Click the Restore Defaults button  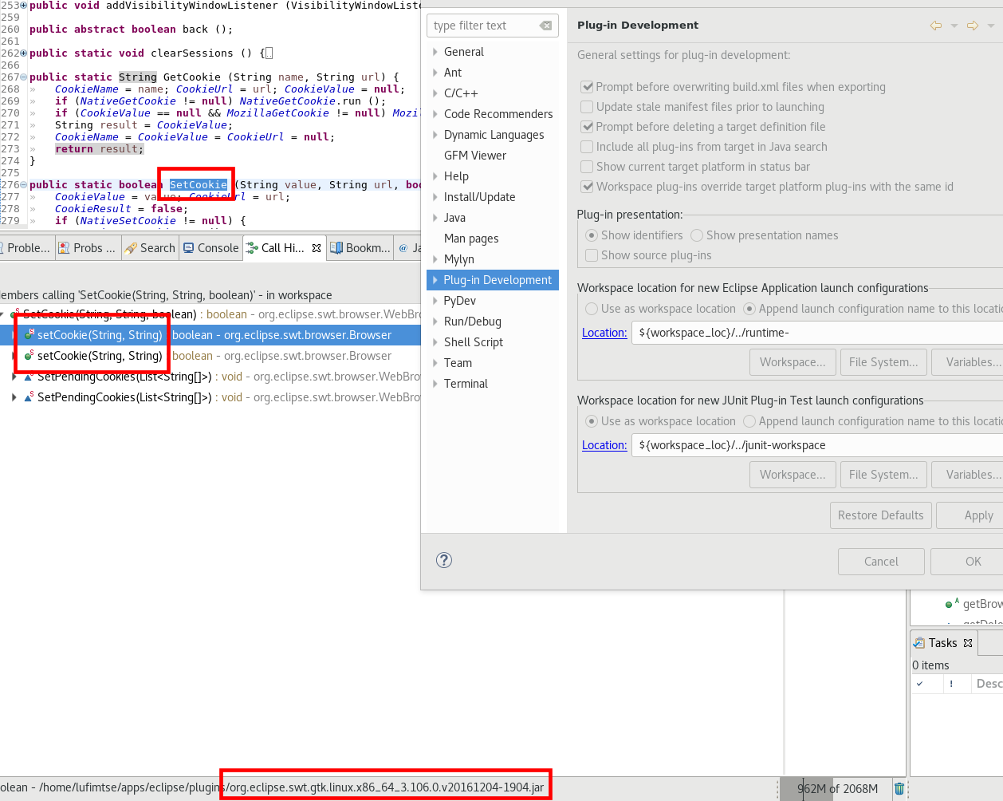click(880, 515)
